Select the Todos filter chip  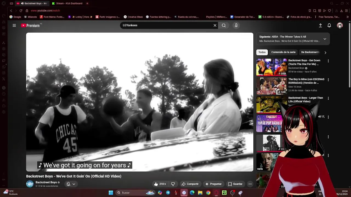tap(262, 52)
